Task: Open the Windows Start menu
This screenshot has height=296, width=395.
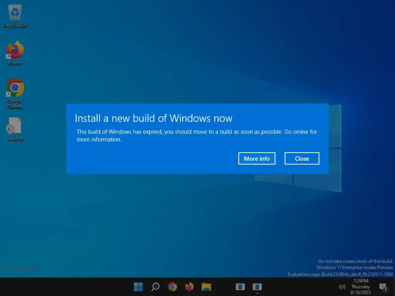Action: pos(138,287)
